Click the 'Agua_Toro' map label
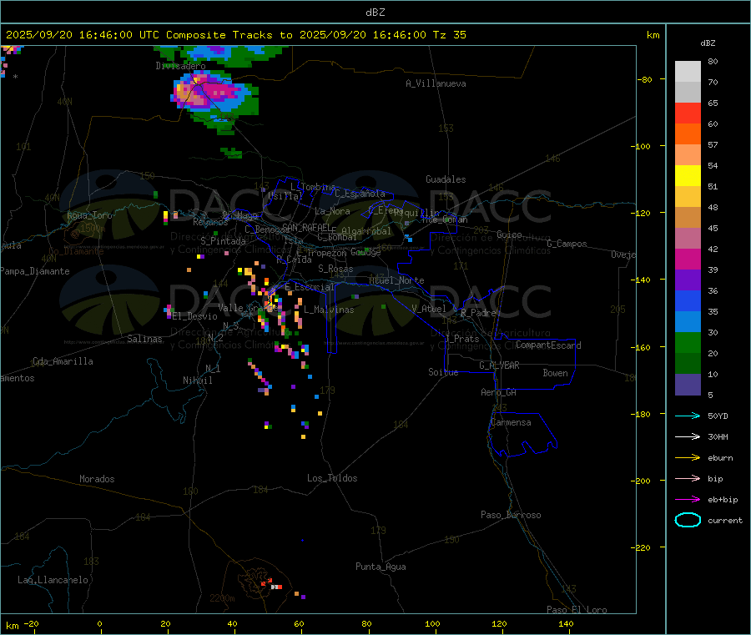The image size is (751, 635). point(89,215)
